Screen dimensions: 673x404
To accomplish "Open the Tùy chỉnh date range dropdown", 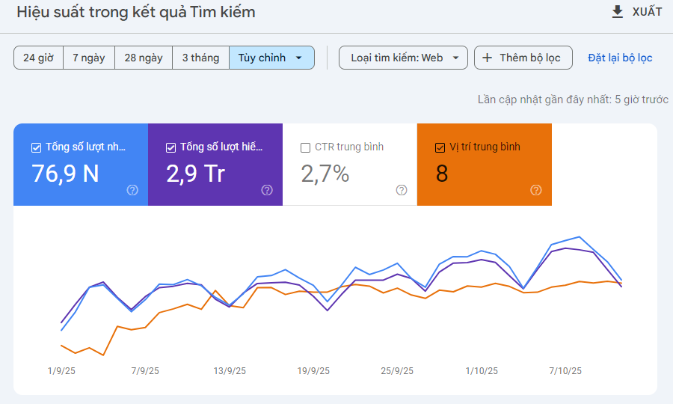I will point(271,58).
